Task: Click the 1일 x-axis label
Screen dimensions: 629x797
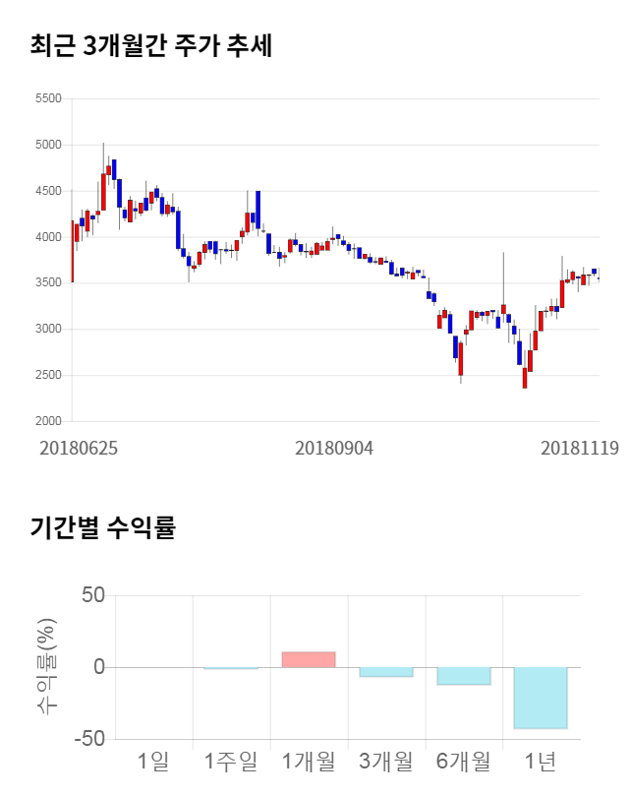Action: tap(153, 761)
